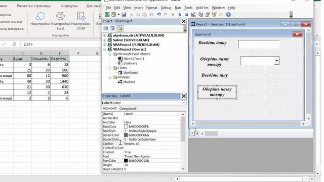This screenshot has height=182, width=324.
Task: Select the 'Введіть ціну' label on the form
Action: [215, 75]
